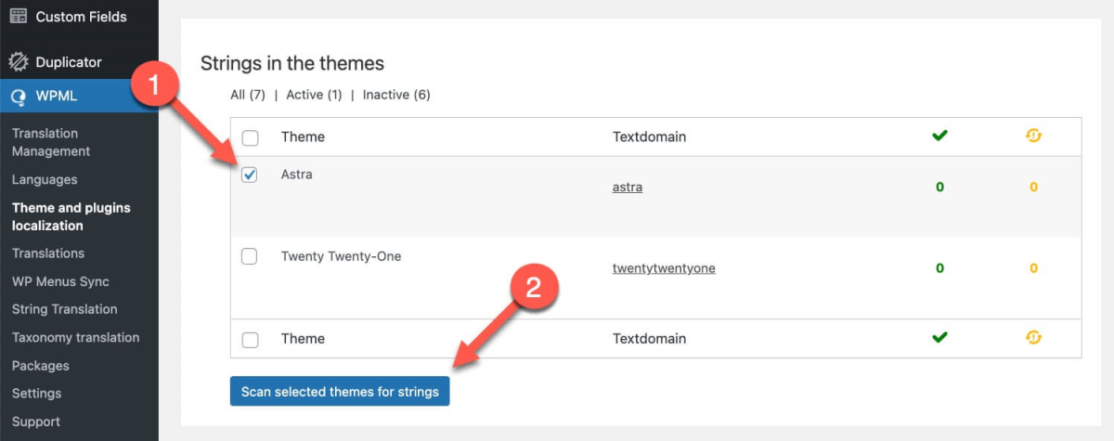This screenshot has height=441, width=1114.
Task: Click the Duplicator gear icon
Action: click(x=18, y=62)
